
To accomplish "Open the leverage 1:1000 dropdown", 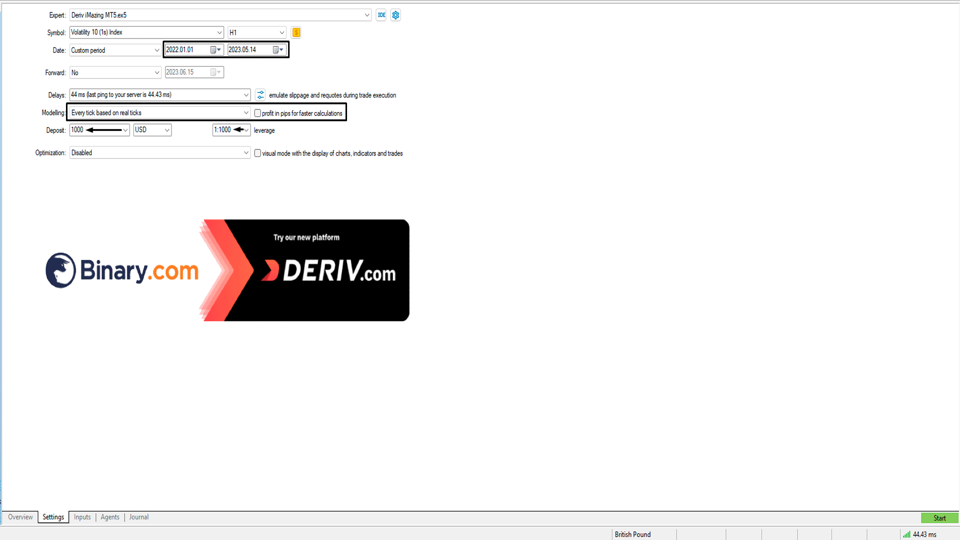I will [x=231, y=130].
